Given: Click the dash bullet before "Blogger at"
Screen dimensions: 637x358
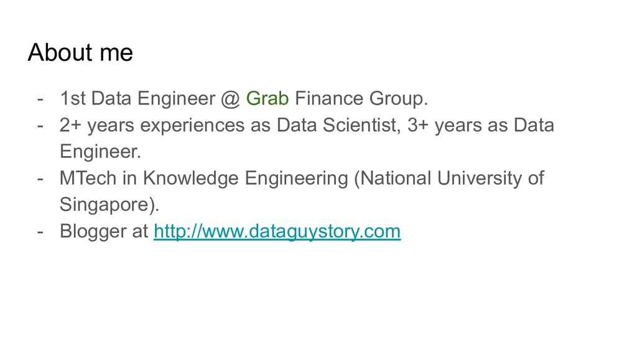Looking at the screenshot, I should pos(40,232).
